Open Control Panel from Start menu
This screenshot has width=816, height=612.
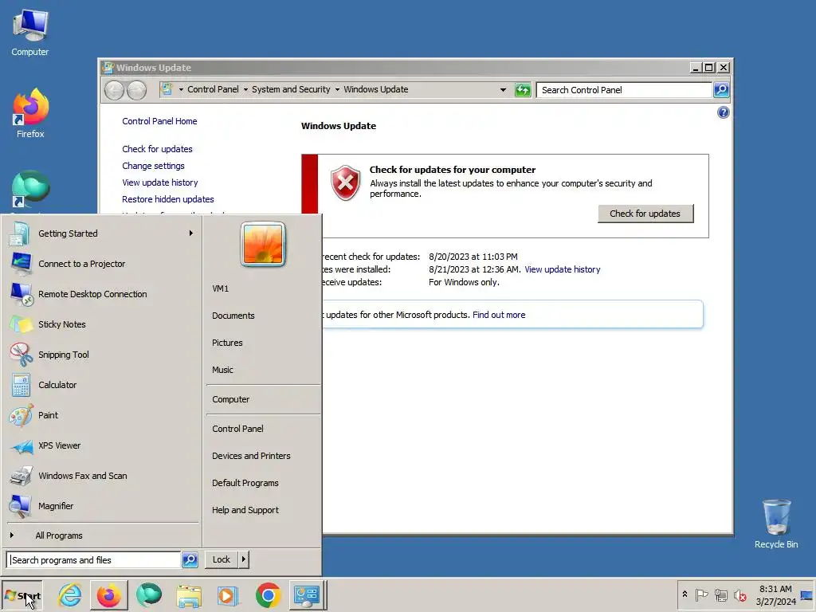(x=237, y=428)
